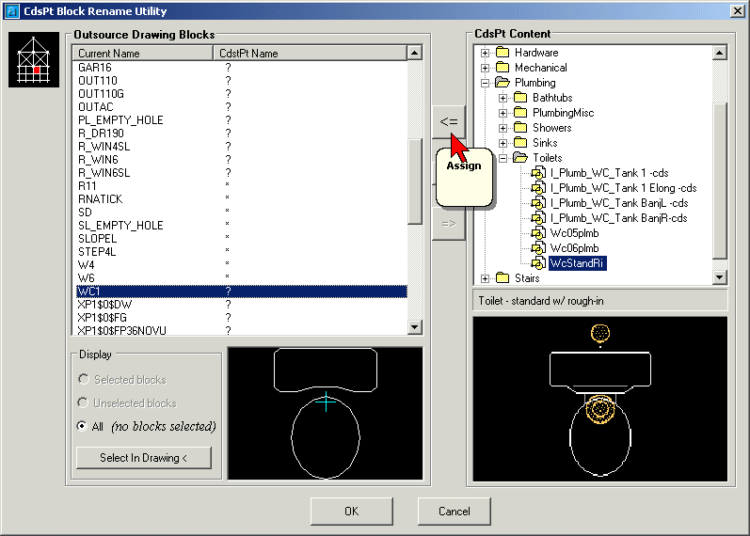The width and height of the screenshot is (750, 536).
Task: Select the XP1$0$DW block row
Action: [x=242, y=305]
